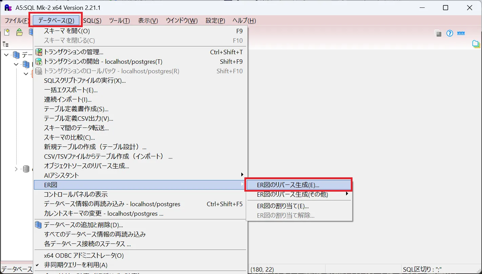Collapse the second-level tree node chevron
482x274 pixels.
tap(16, 64)
